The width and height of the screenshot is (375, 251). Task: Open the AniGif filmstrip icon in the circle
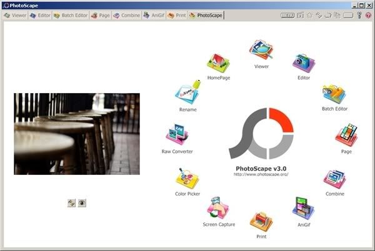(x=303, y=208)
